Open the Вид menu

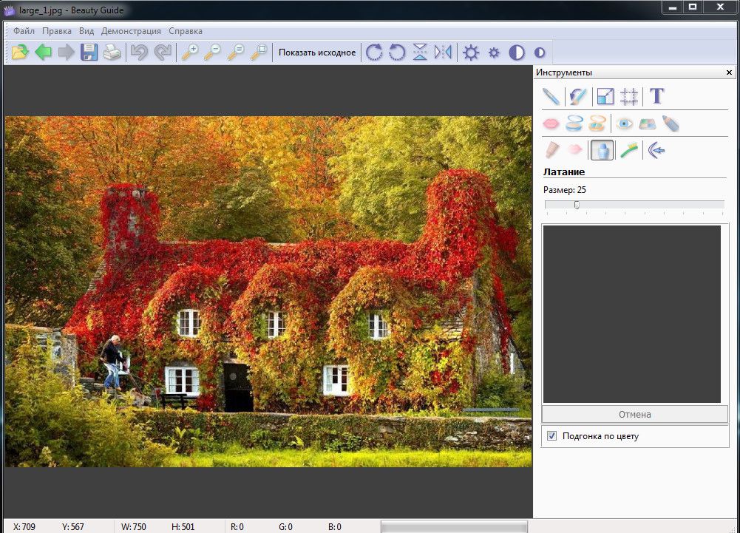pyautogui.click(x=86, y=31)
